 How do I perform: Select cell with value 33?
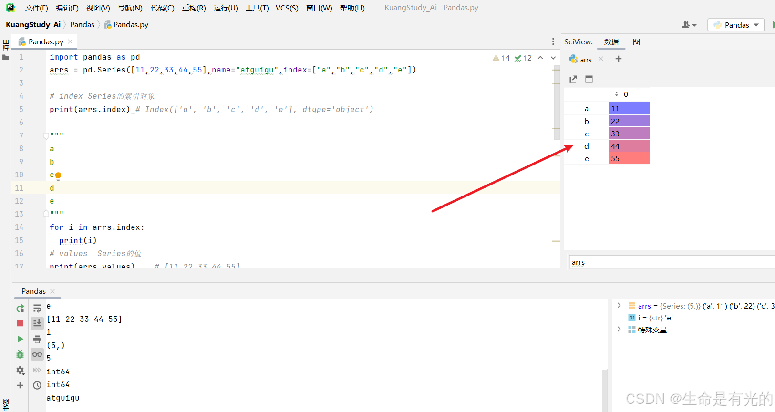pos(629,134)
